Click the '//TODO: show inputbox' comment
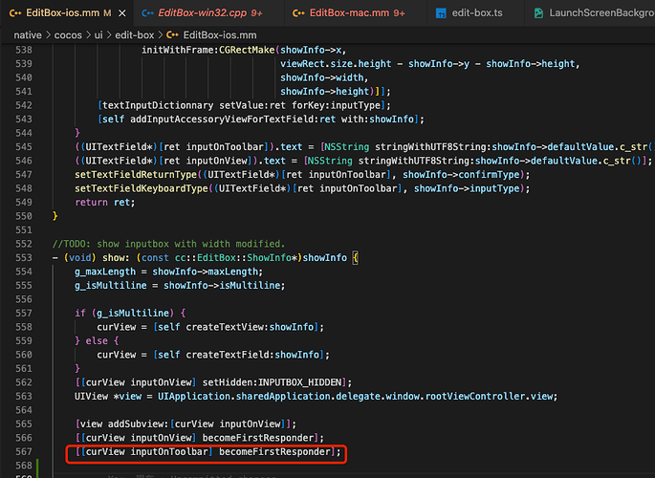This screenshot has width=655, height=478. pos(168,244)
